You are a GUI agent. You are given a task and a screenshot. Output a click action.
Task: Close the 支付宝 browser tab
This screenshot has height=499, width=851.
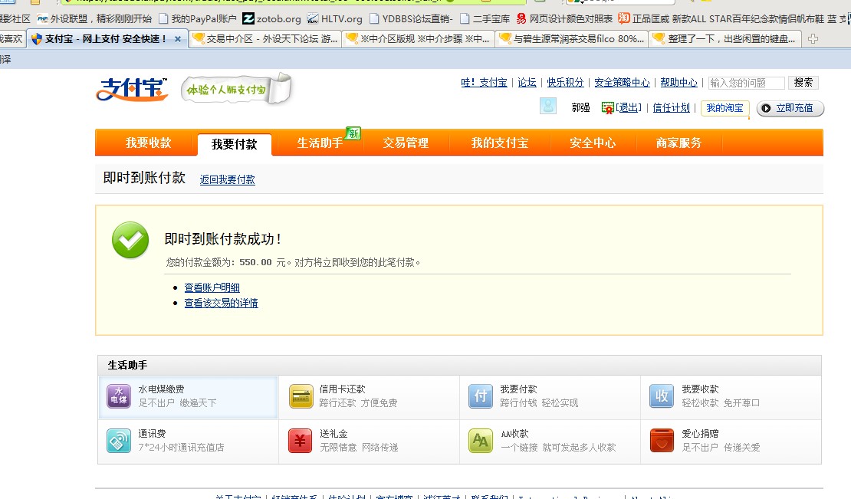178,38
